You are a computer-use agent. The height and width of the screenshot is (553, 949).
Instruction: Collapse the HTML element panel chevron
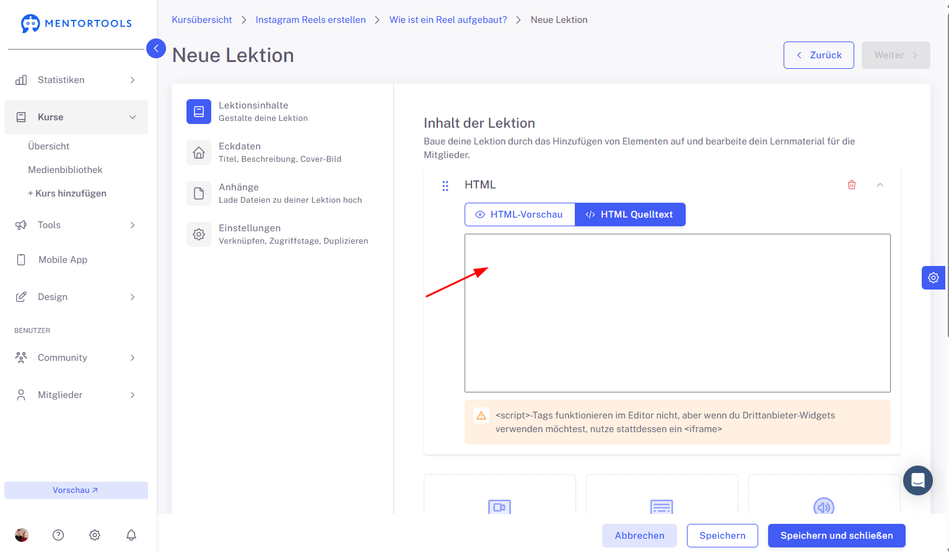(880, 185)
